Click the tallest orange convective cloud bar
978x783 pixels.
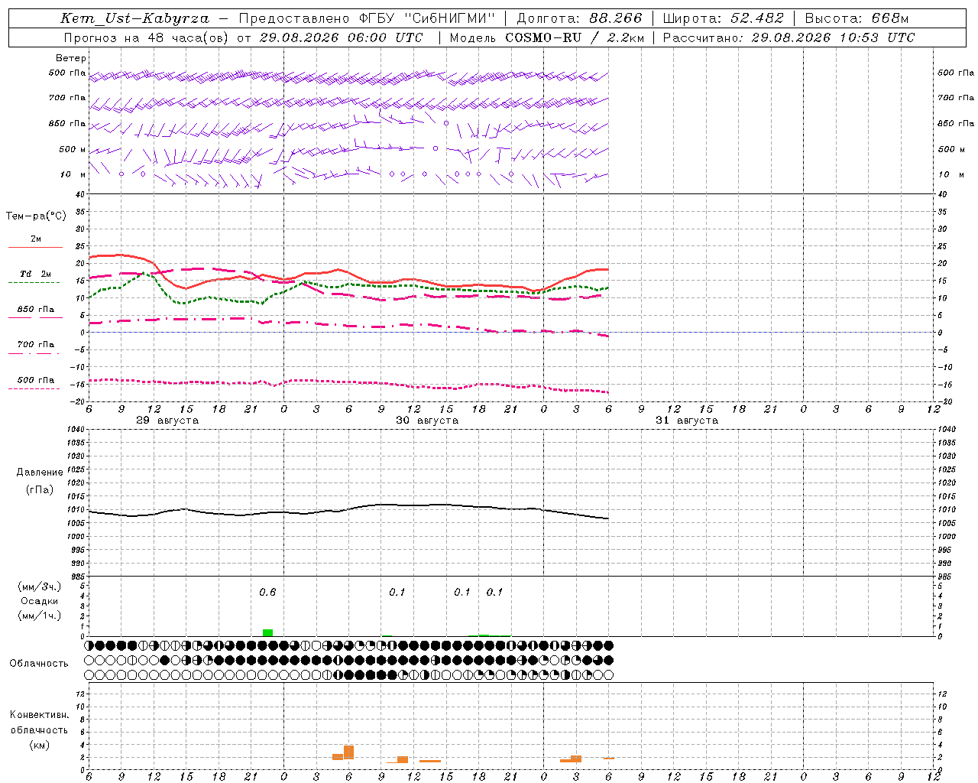[349, 752]
